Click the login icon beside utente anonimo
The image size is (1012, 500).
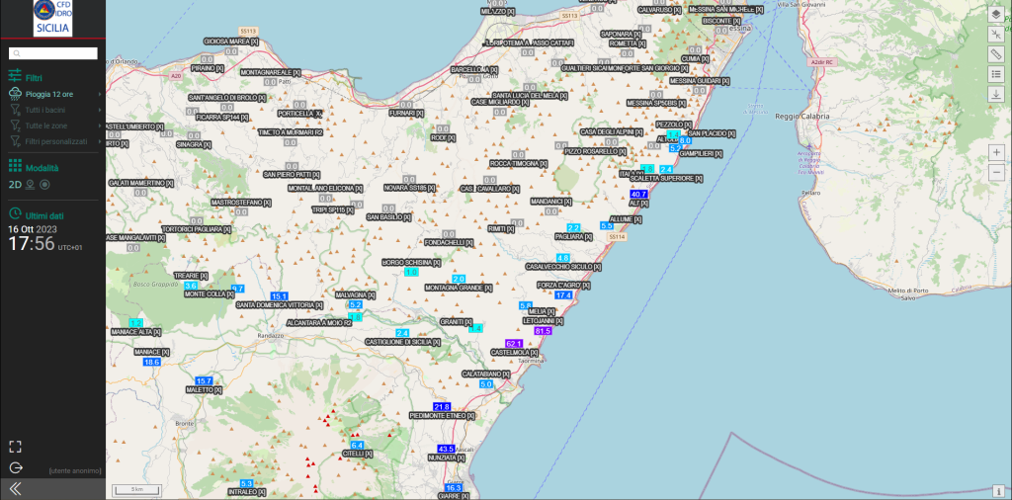click(x=15, y=468)
